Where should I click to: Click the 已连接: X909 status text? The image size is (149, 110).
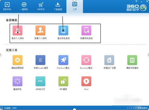point(10,108)
